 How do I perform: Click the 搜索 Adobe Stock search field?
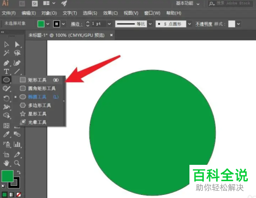230,4
